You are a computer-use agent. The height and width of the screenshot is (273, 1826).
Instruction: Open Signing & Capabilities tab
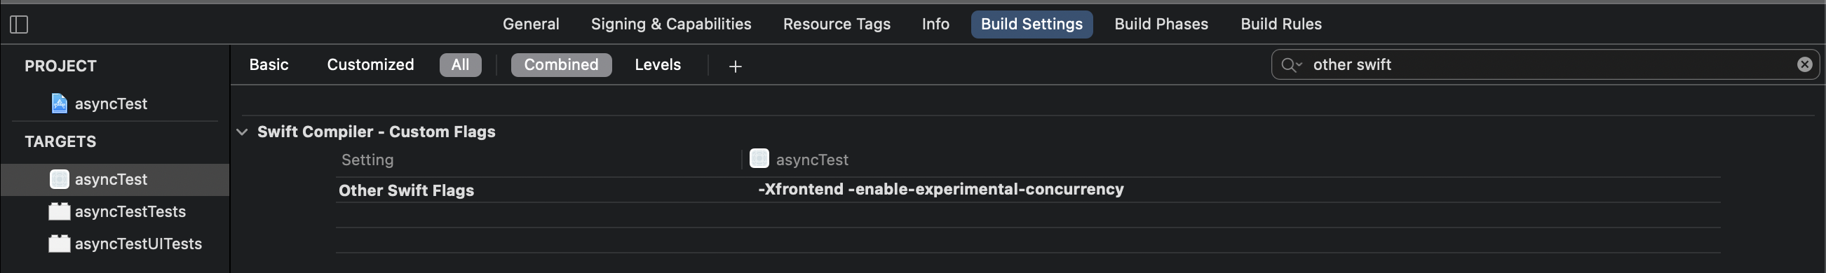(670, 24)
